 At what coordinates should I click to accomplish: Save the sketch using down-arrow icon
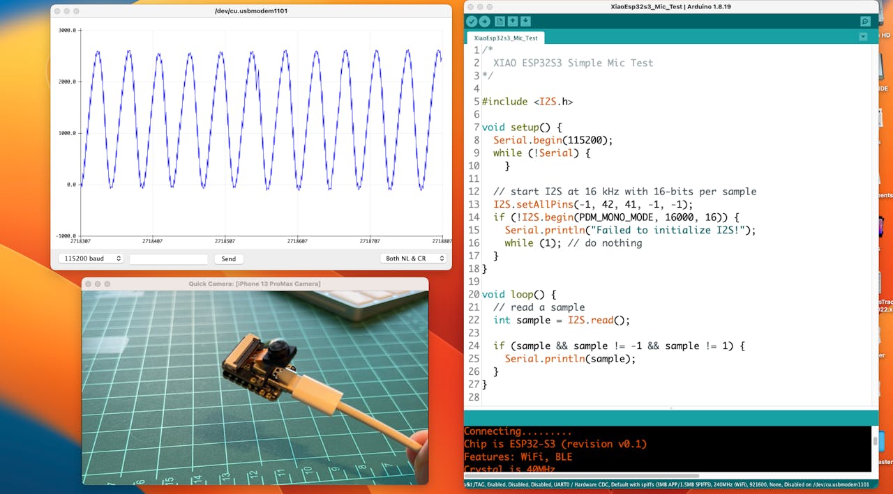(525, 22)
